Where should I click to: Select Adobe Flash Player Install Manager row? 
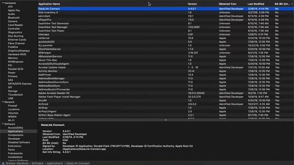pos(165,97)
